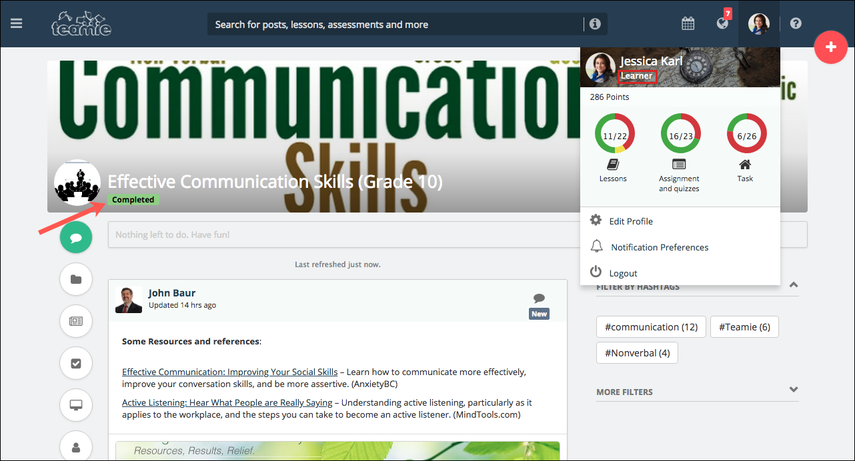Open the materials folder sidebar icon
Viewport: 855px width, 461px height.
click(x=76, y=279)
